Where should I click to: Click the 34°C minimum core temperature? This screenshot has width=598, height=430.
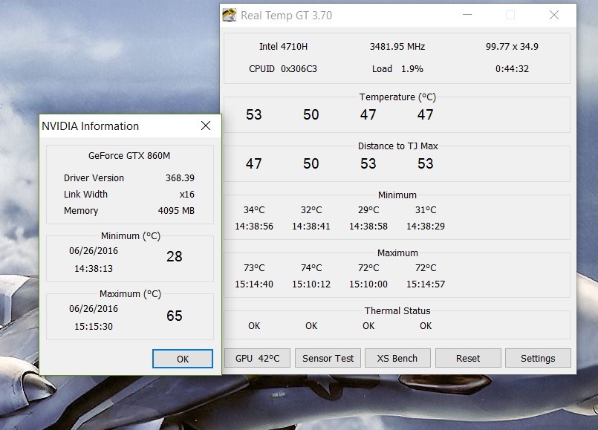point(254,210)
